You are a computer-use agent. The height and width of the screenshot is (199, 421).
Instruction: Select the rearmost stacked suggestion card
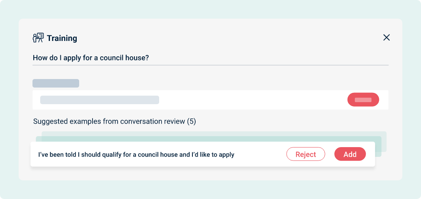click(x=214, y=134)
